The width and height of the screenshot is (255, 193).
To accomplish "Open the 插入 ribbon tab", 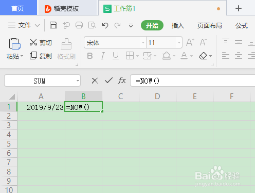I will tap(178, 25).
